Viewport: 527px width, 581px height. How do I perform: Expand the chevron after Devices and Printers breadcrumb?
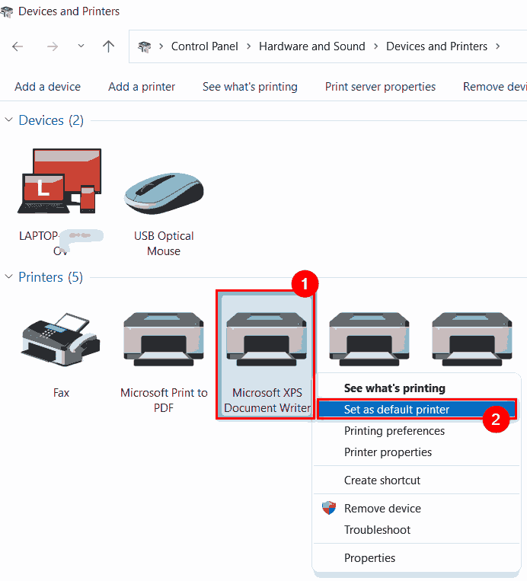[x=498, y=46]
